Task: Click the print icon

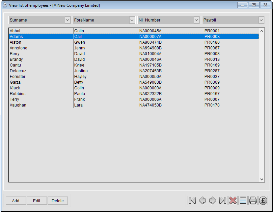Action: [253, 201]
